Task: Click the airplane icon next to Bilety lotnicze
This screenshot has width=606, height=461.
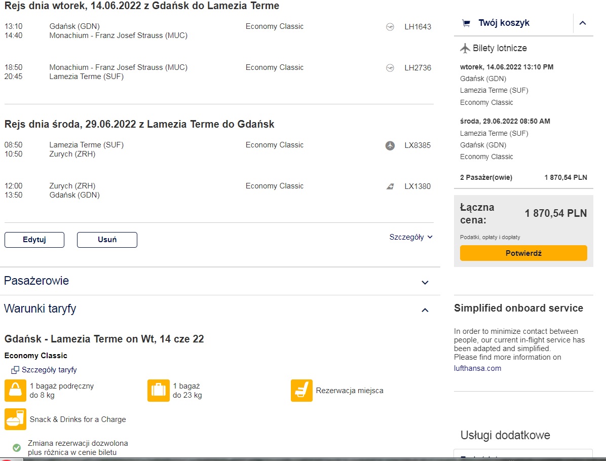Action: [465, 48]
